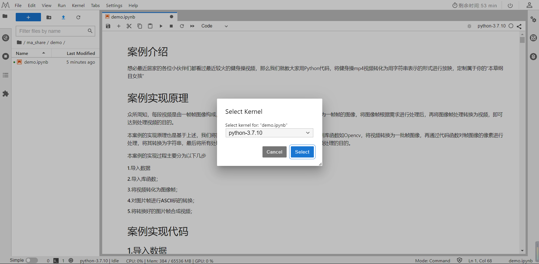Open the table of contents panel
Image resolution: width=539 pixels, height=264 pixels.
tap(6, 75)
